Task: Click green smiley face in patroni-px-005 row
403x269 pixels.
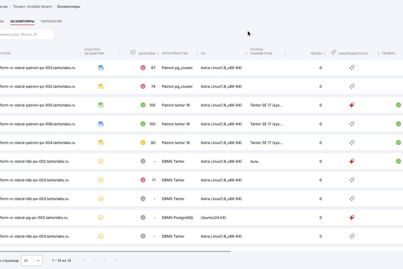Action: [x=143, y=105]
